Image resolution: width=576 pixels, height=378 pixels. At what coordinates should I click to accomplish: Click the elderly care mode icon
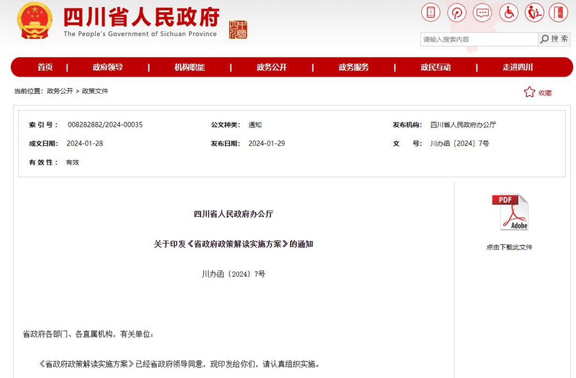pyautogui.click(x=534, y=13)
